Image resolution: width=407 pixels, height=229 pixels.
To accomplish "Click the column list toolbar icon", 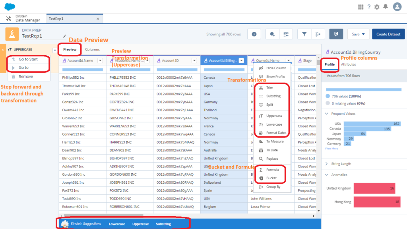I will (x=286, y=34).
